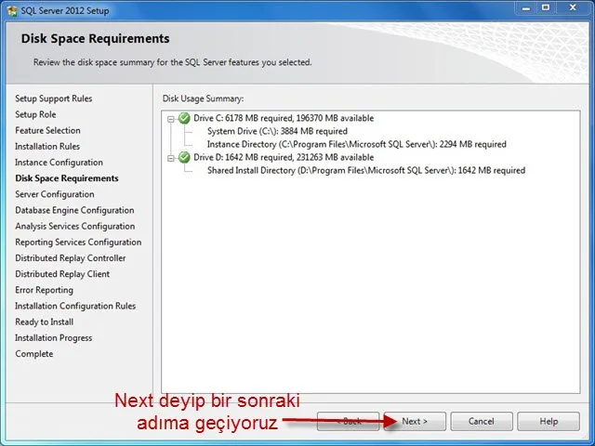Click the Disk Space Requirements page heading
Viewport: 595px width, 446px height.
click(95, 38)
